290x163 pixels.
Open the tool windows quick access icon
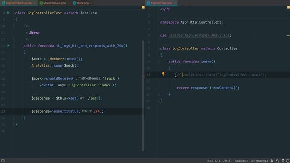[x=3, y=161]
